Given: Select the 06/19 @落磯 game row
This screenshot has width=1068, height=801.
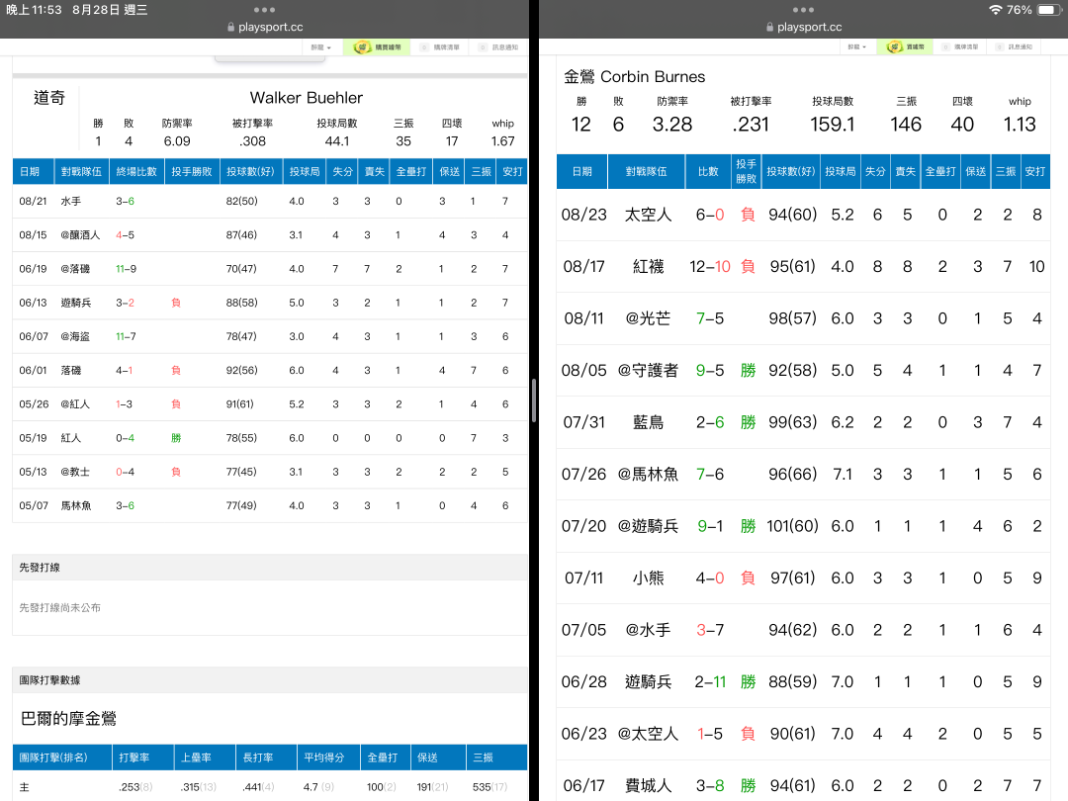Looking at the screenshot, I should [x=270, y=269].
